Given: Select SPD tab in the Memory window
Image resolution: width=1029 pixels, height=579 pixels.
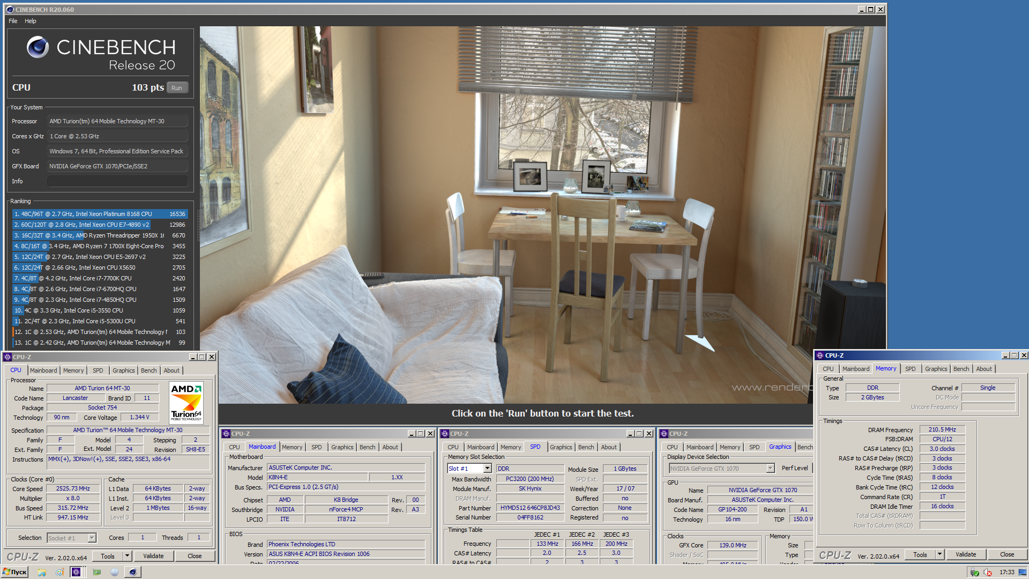Looking at the screenshot, I should pos(910,369).
